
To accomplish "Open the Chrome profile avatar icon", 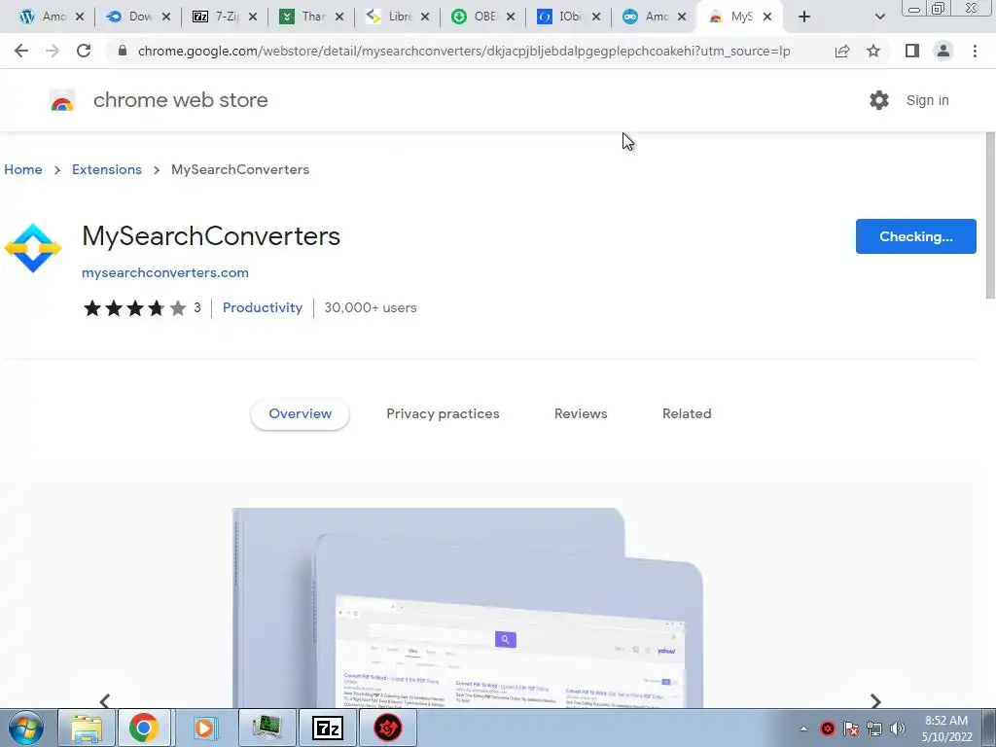I will coord(943,51).
